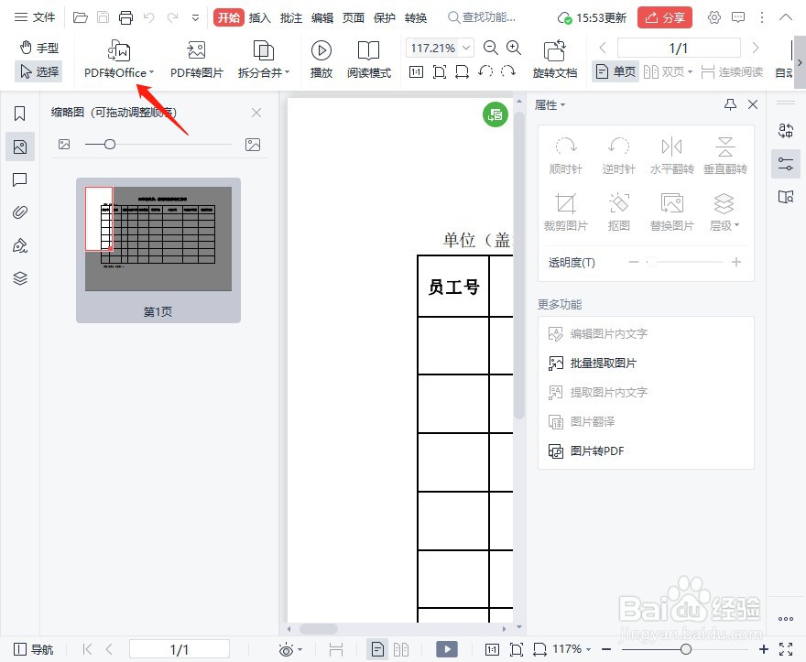The width and height of the screenshot is (806, 662).
Task: Click 替换图片 replace image
Action: 672,212
